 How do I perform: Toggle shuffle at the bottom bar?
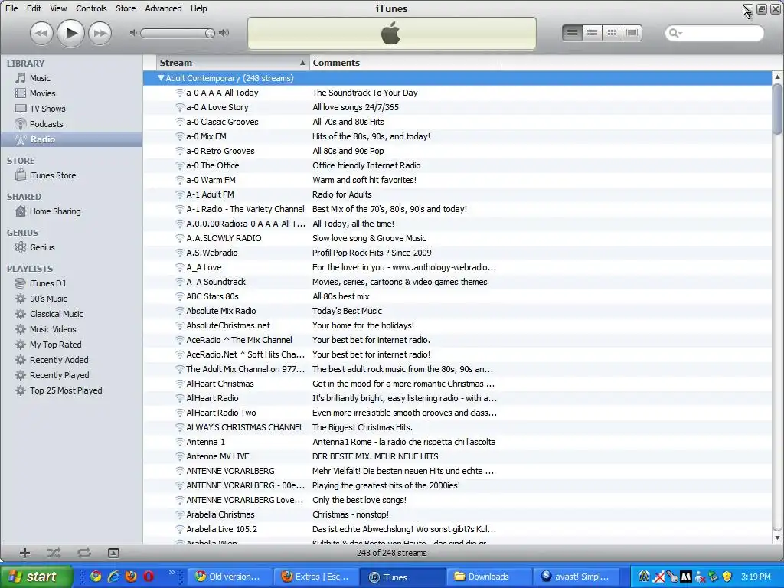coord(54,553)
